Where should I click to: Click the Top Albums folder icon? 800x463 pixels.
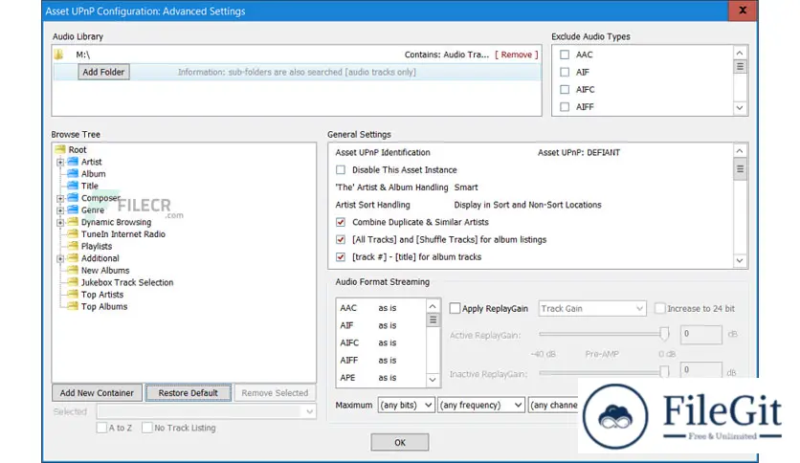click(73, 306)
